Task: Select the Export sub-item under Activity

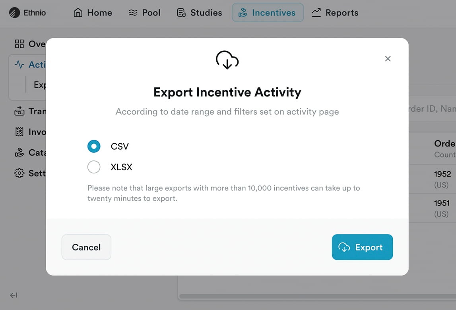Action: (x=40, y=85)
